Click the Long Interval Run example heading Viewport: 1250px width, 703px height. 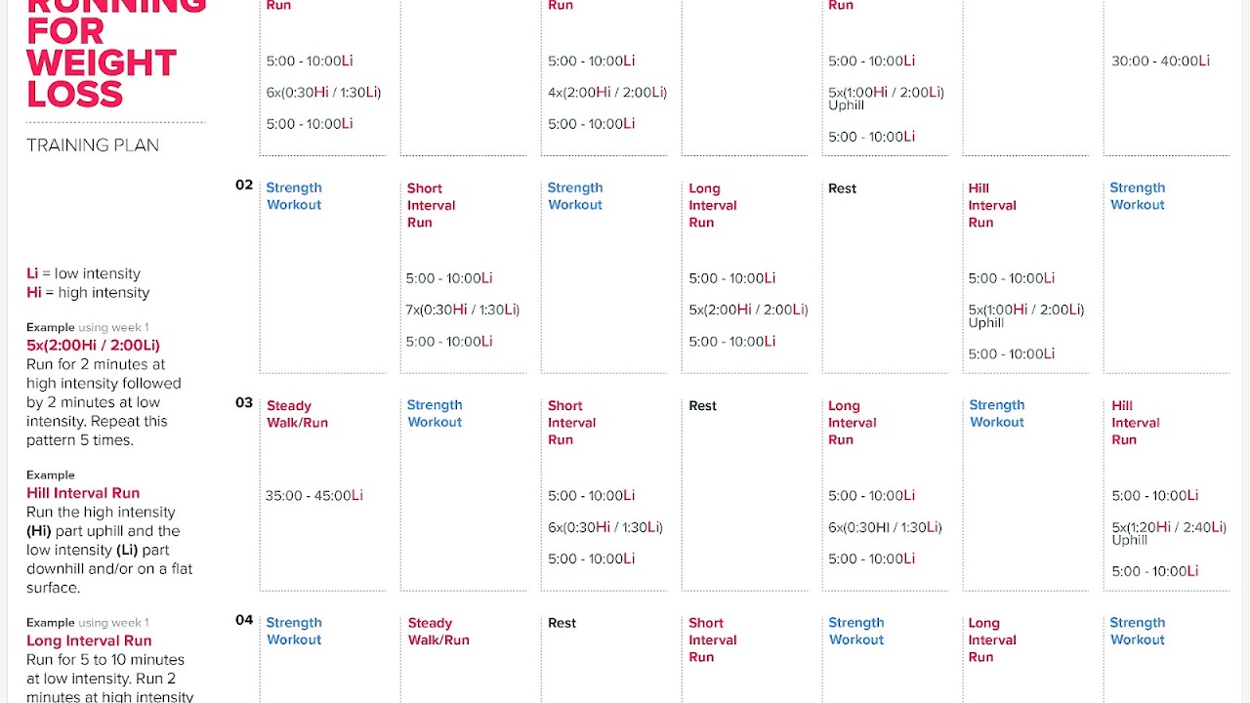coord(89,641)
